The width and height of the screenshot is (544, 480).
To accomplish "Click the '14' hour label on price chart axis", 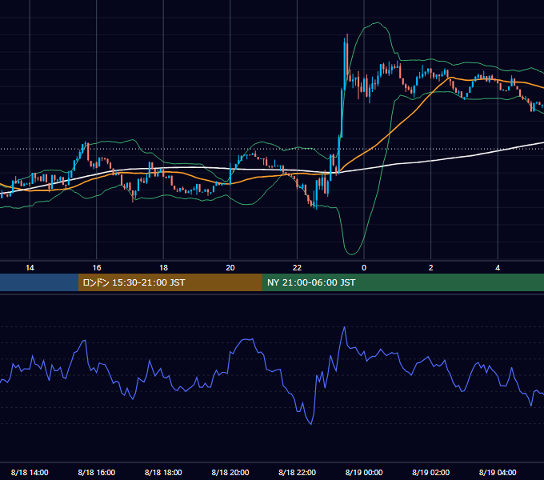I will point(30,268).
